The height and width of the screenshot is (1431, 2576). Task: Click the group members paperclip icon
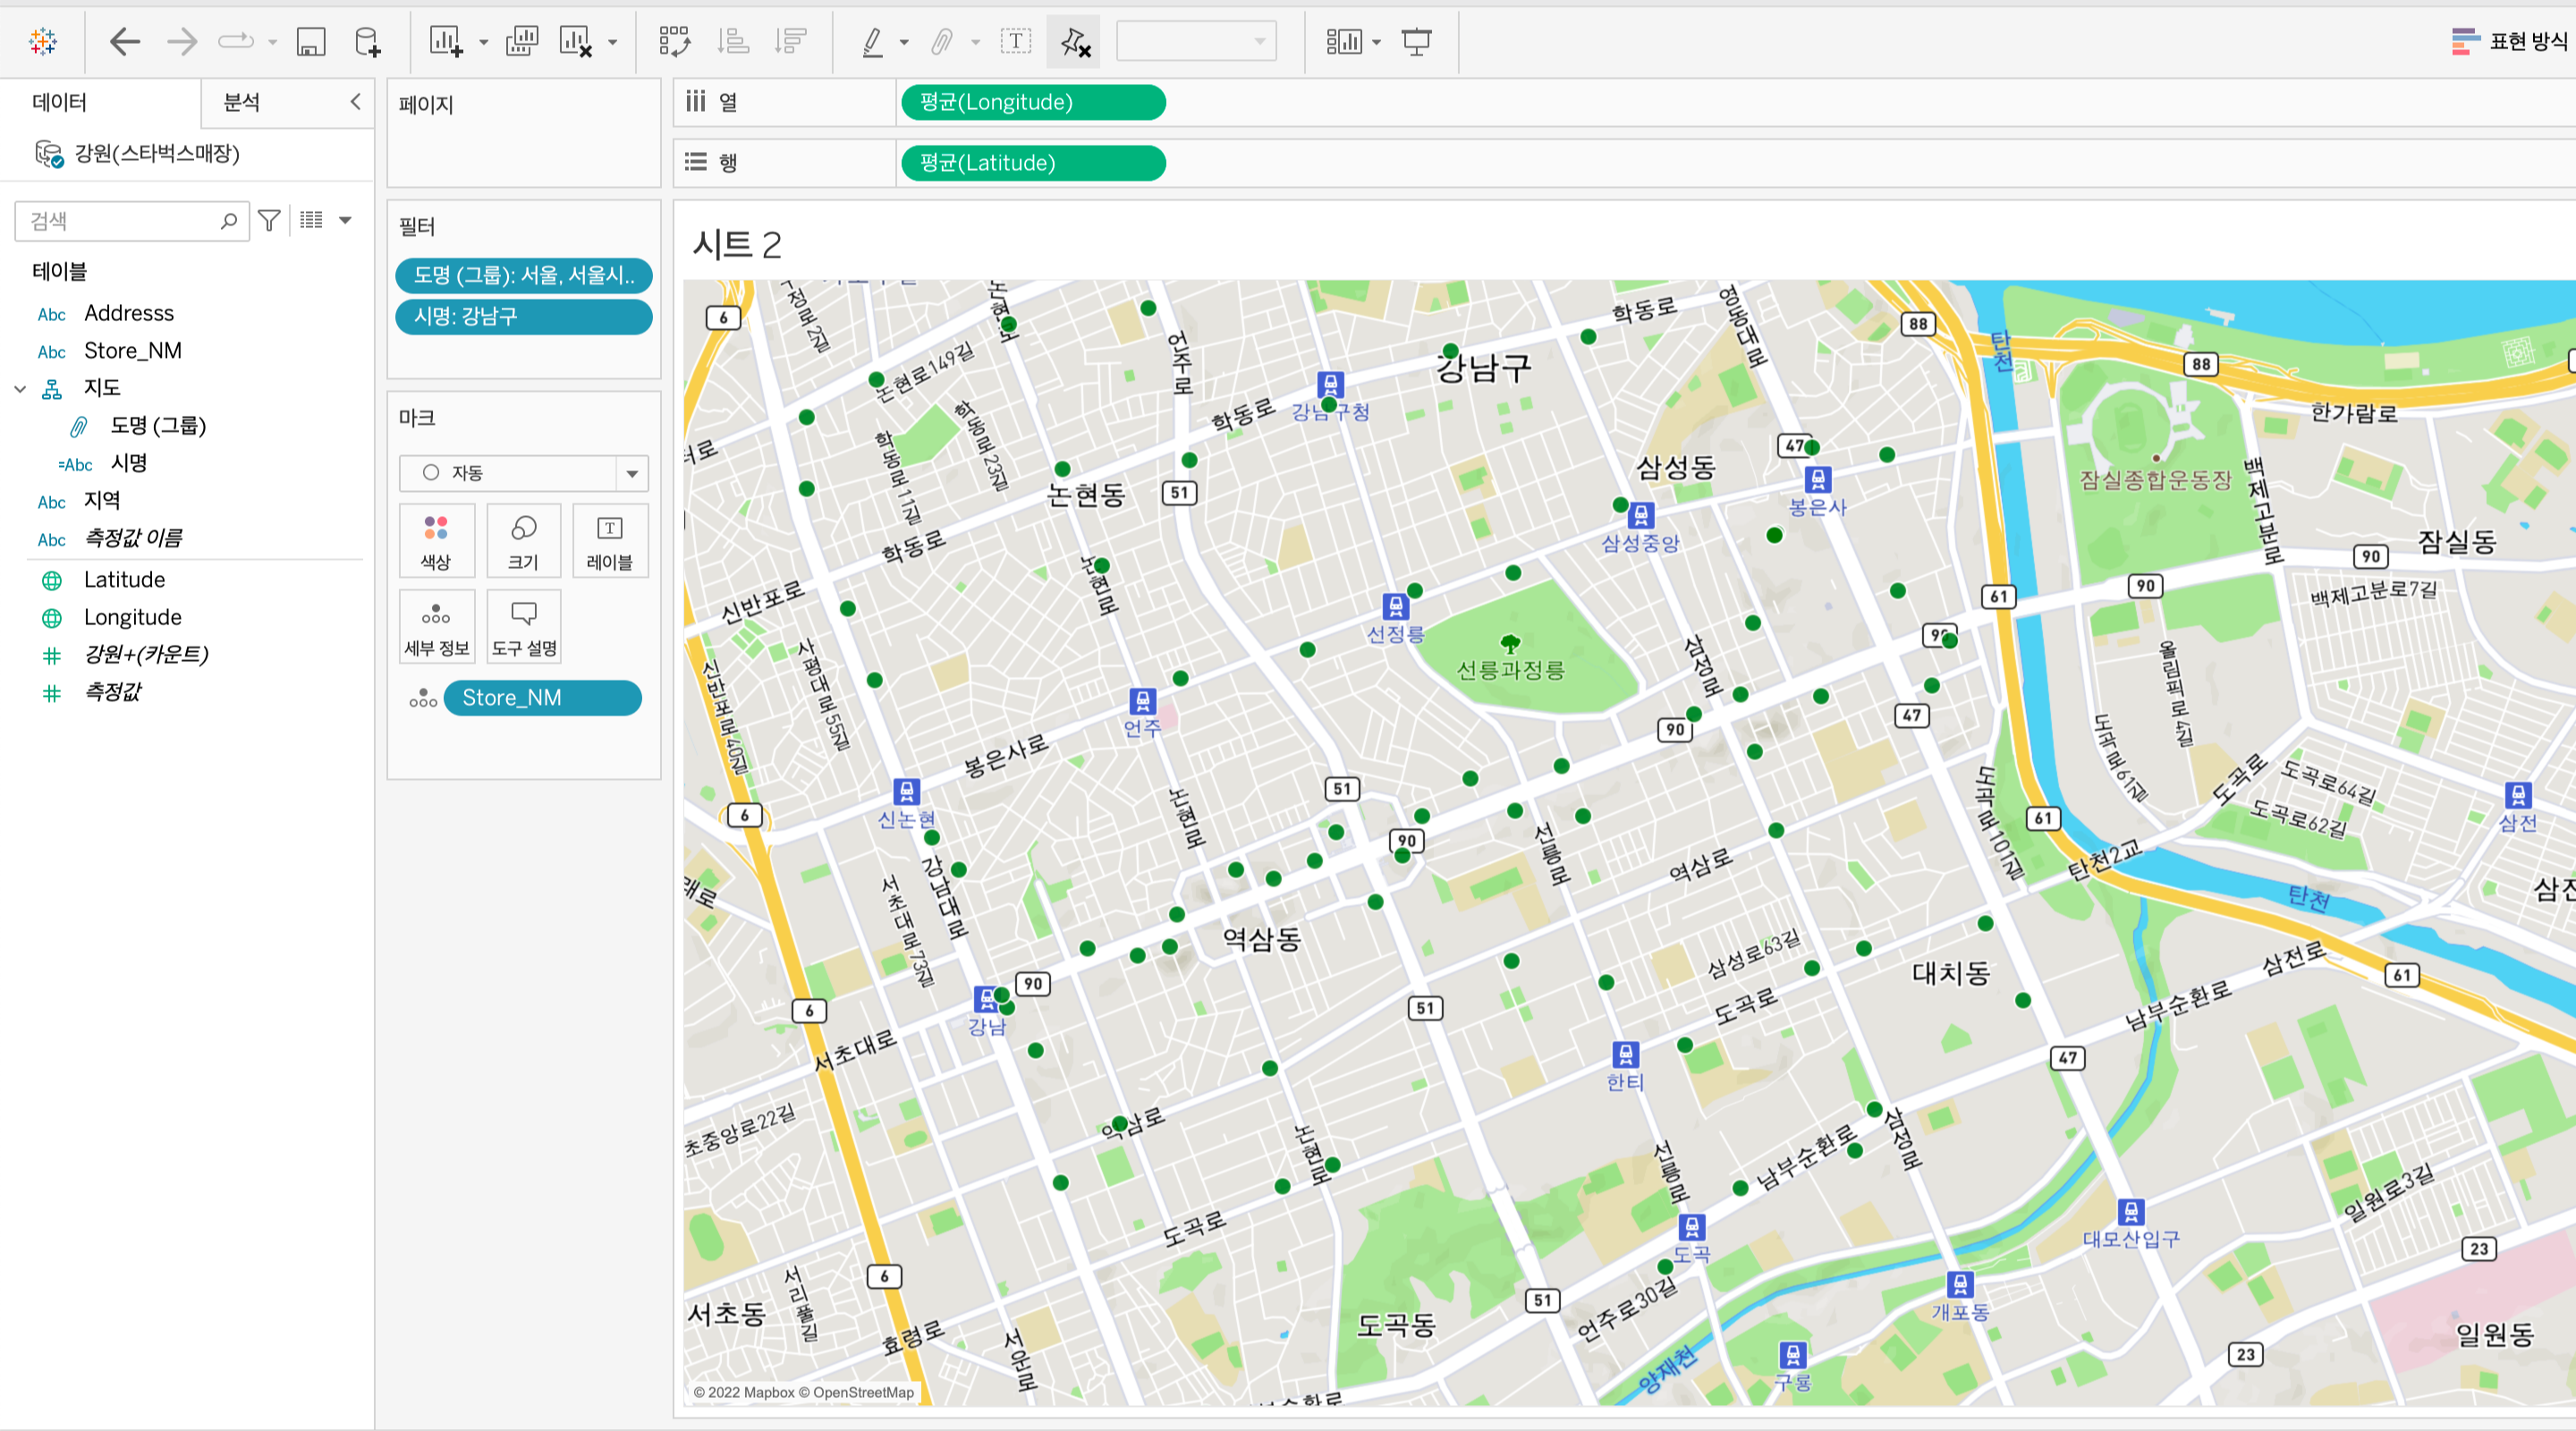click(942, 41)
